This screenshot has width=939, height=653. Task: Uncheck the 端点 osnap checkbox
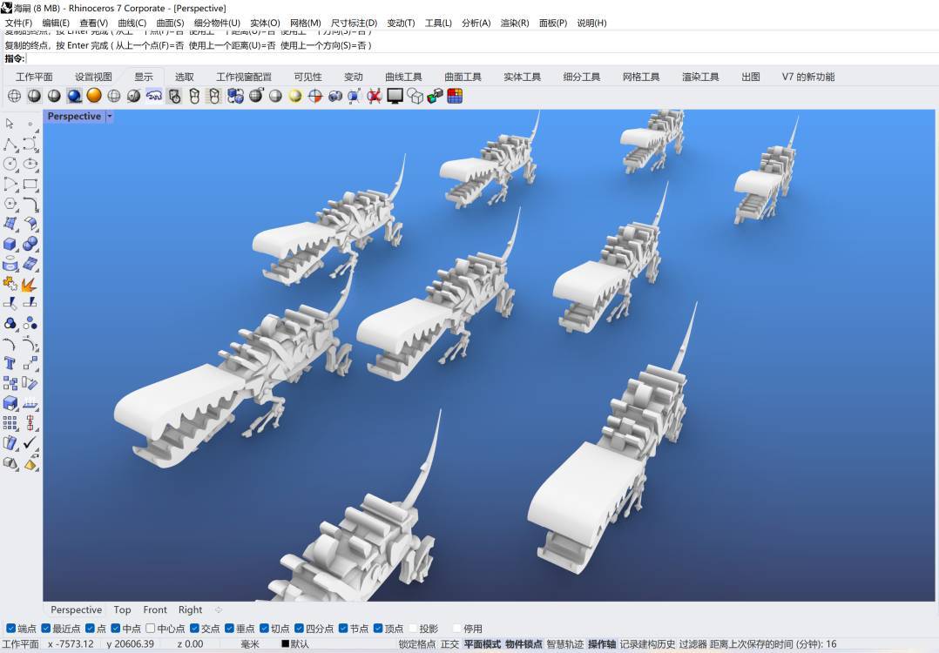(11, 629)
